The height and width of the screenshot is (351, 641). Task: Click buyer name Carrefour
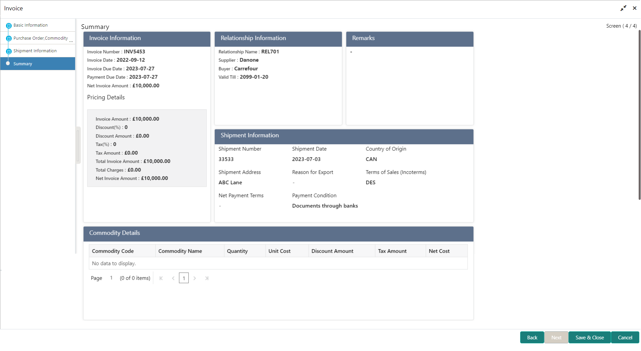246,69
